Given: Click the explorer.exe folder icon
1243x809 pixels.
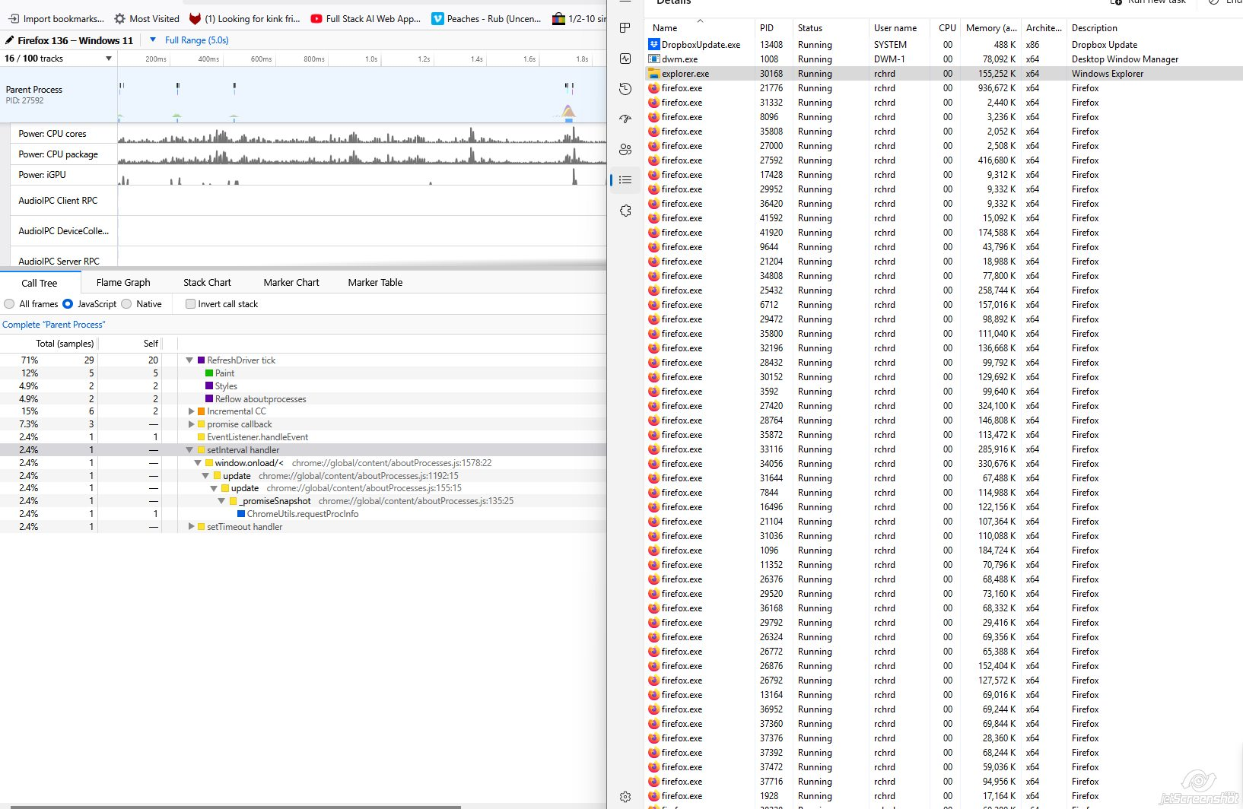Looking at the screenshot, I should tap(653, 74).
